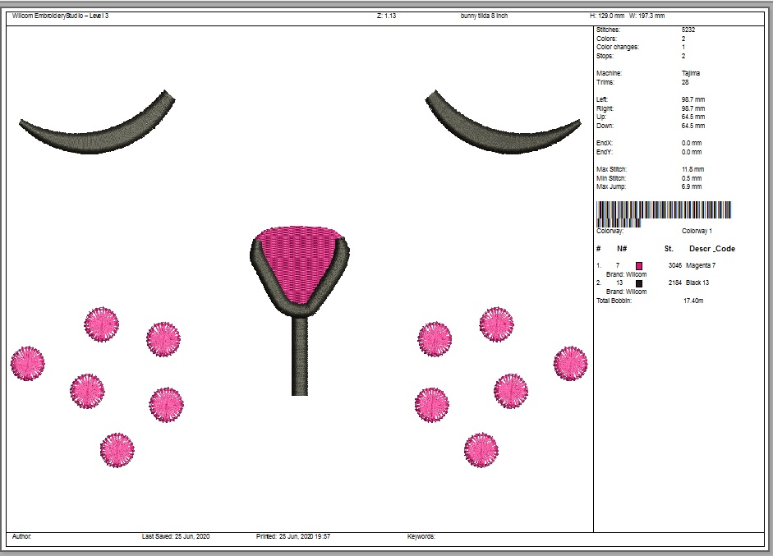Click the Machine value Tajima
This screenshot has height=556, width=773.
(x=691, y=73)
